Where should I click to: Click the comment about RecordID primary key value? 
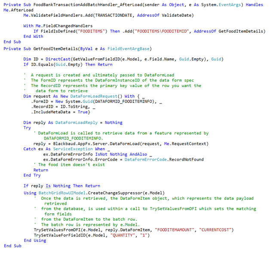tap(113, 86)
